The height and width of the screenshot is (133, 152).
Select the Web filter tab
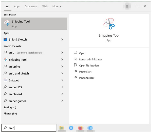click(45, 6)
